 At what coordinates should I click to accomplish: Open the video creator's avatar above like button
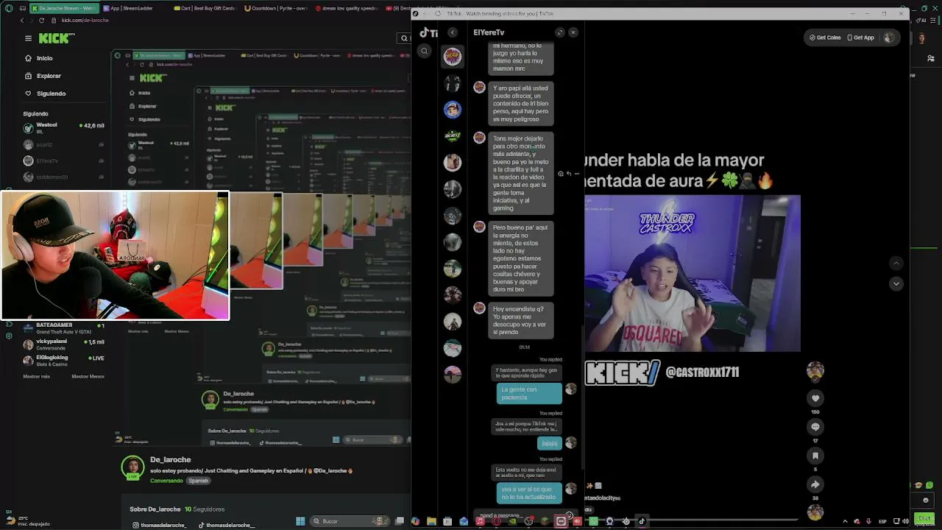tap(815, 371)
